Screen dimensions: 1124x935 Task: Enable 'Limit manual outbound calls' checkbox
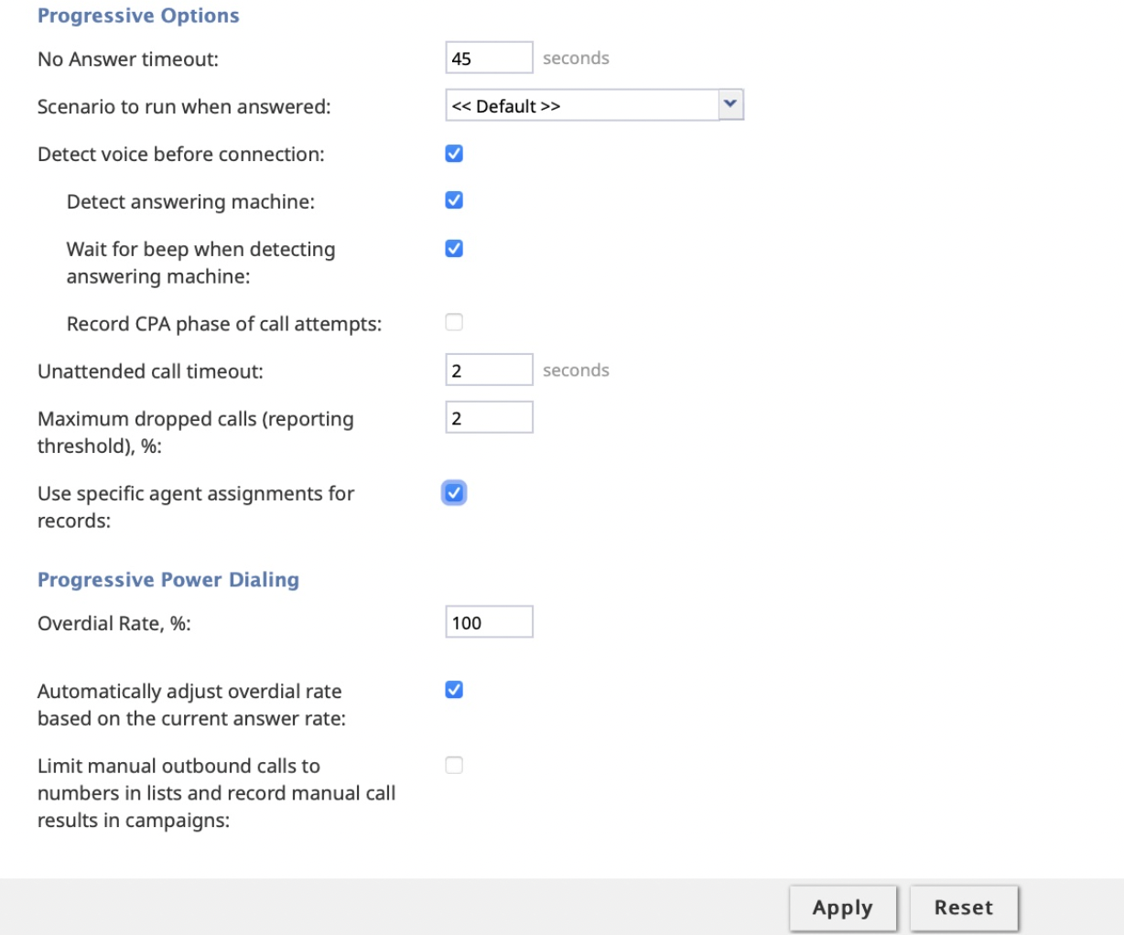[454, 765]
